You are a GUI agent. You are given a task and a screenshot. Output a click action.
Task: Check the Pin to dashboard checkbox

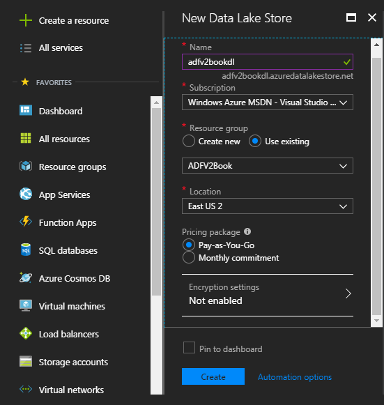[x=189, y=348]
